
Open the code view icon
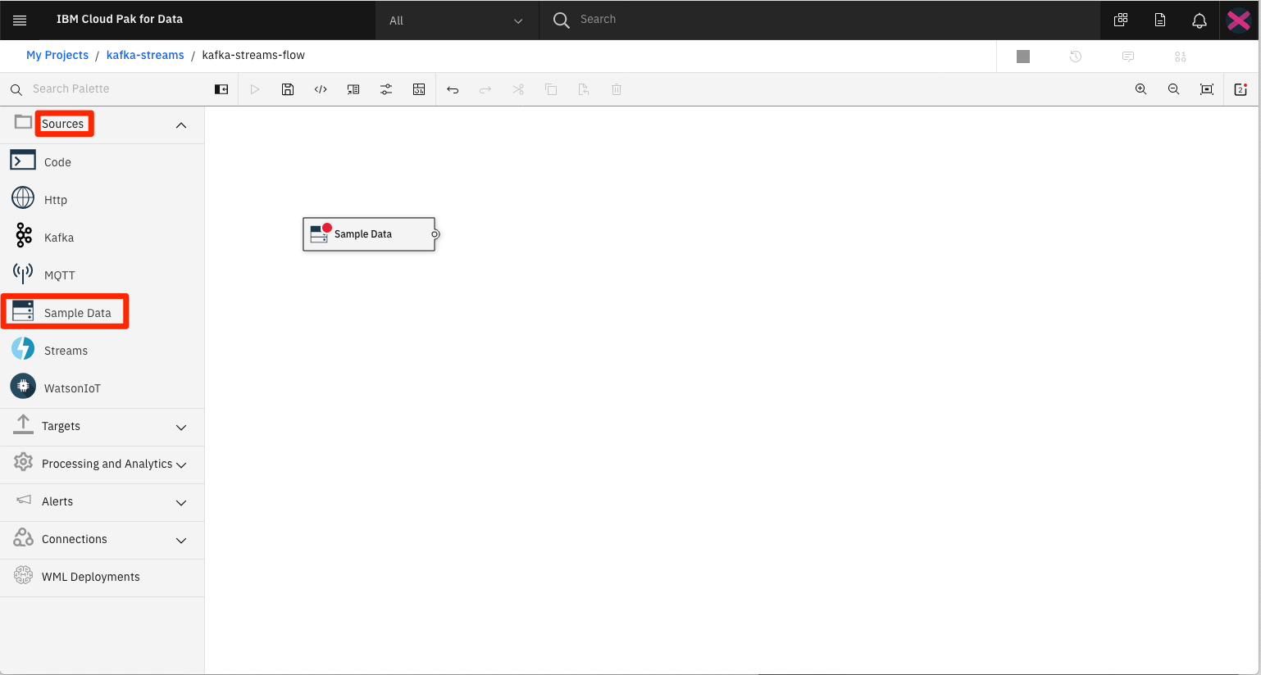tap(321, 89)
